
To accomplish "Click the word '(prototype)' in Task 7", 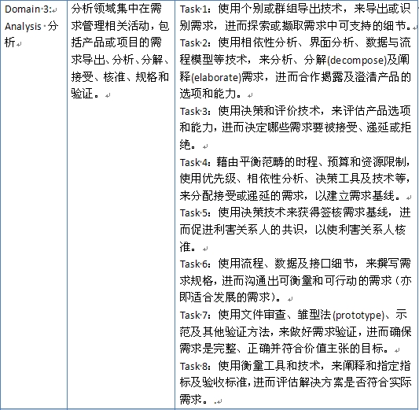I will click(x=358, y=316).
